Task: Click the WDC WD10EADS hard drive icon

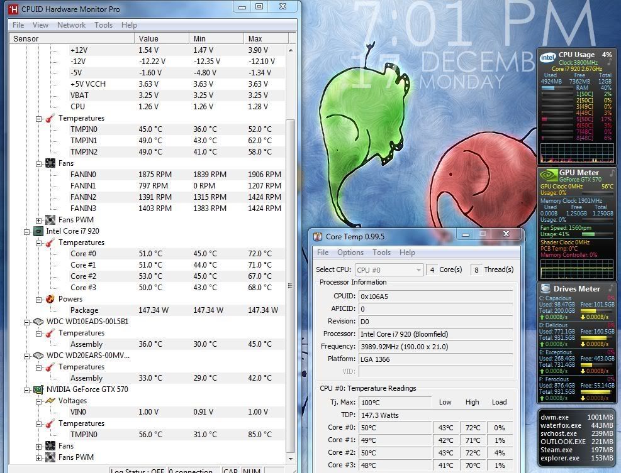Action: pos(38,322)
